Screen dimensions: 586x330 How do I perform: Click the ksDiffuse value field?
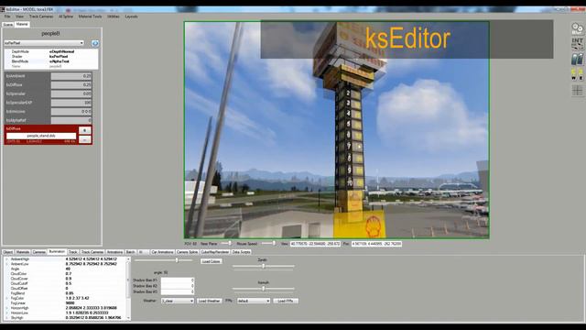(71, 85)
